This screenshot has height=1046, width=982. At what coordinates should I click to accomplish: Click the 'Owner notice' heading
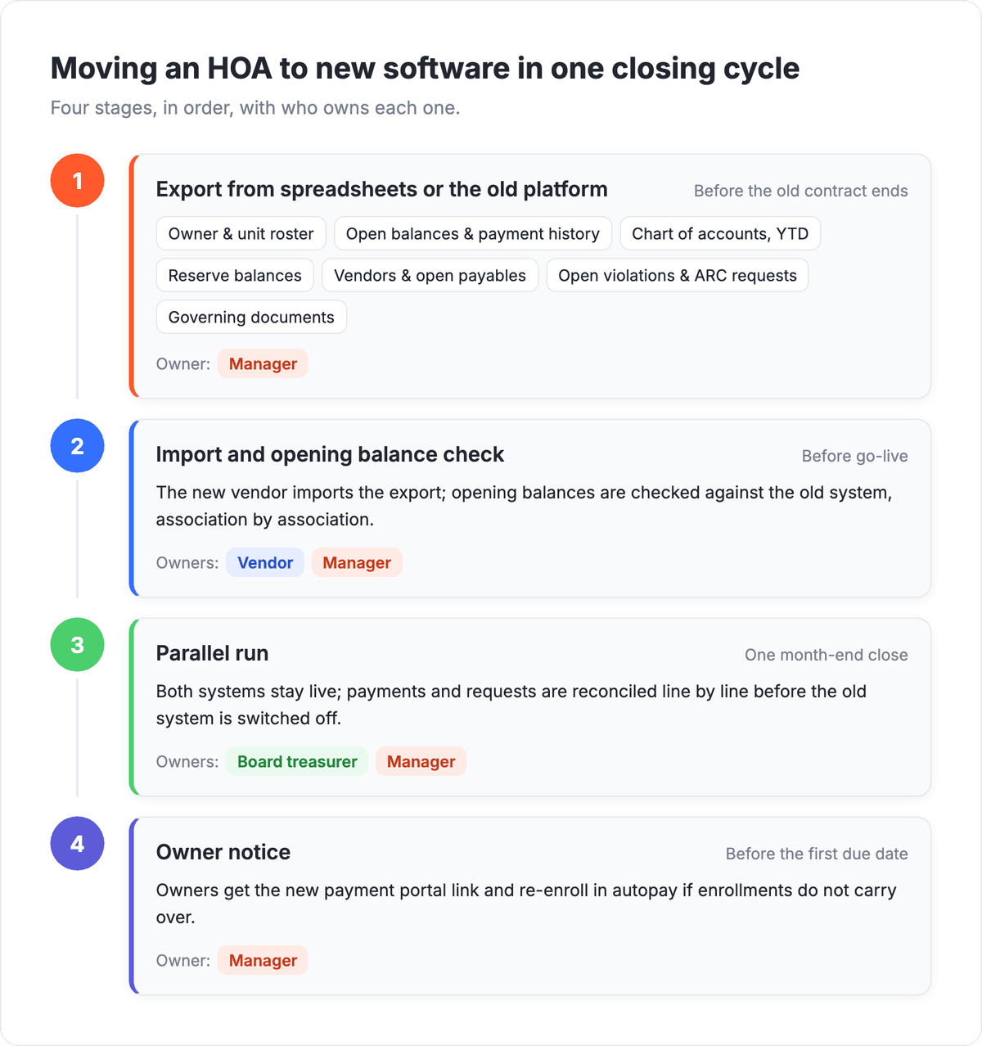[x=223, y=853]
